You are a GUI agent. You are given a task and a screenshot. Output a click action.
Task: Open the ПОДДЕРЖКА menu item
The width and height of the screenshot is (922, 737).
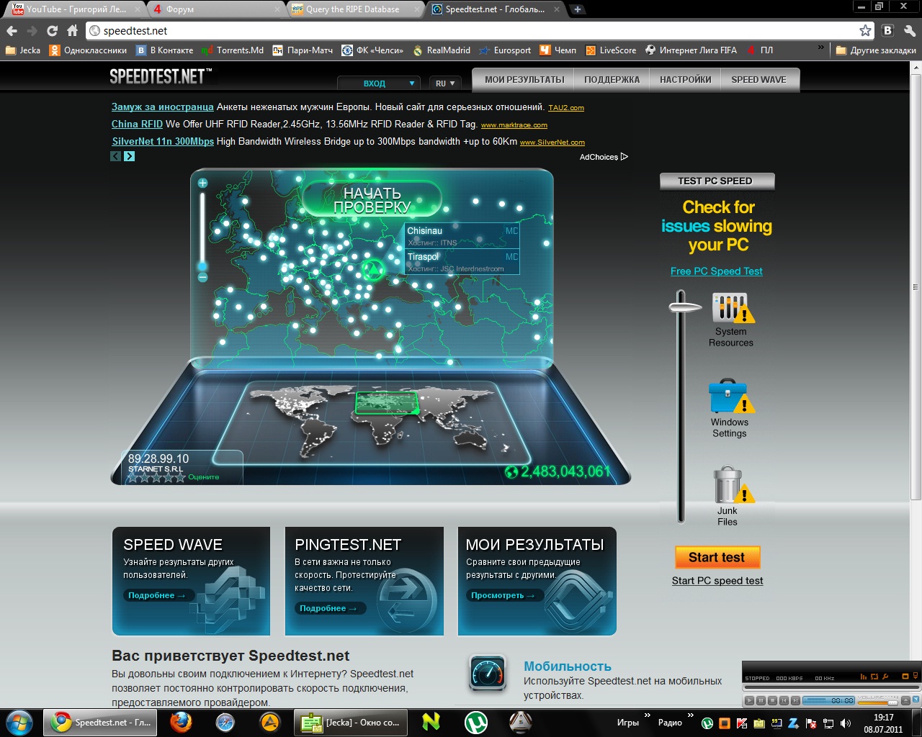[x=612, y=79]
